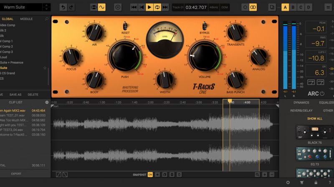Flip the BYPASS switch on T-RackS ONE
This screenshot has width=334, height=187.
click(204, 26)
